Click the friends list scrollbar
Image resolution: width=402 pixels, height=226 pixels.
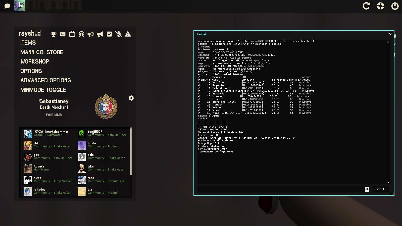coord(131,151)
